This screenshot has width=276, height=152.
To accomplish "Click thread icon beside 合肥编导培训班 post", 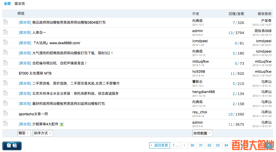I will 6,63.
